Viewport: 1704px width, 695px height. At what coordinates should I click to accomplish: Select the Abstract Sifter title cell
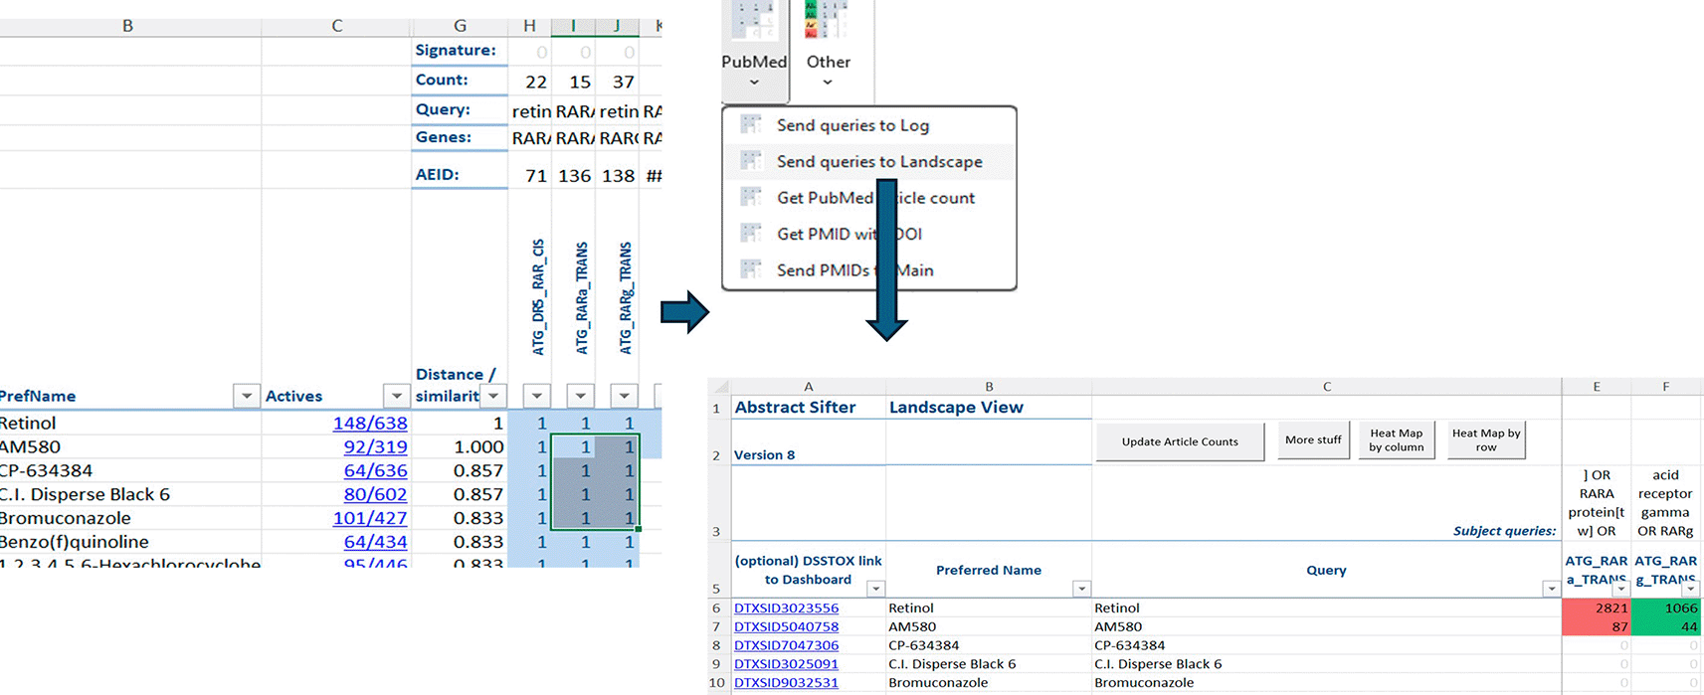(808, 407)
